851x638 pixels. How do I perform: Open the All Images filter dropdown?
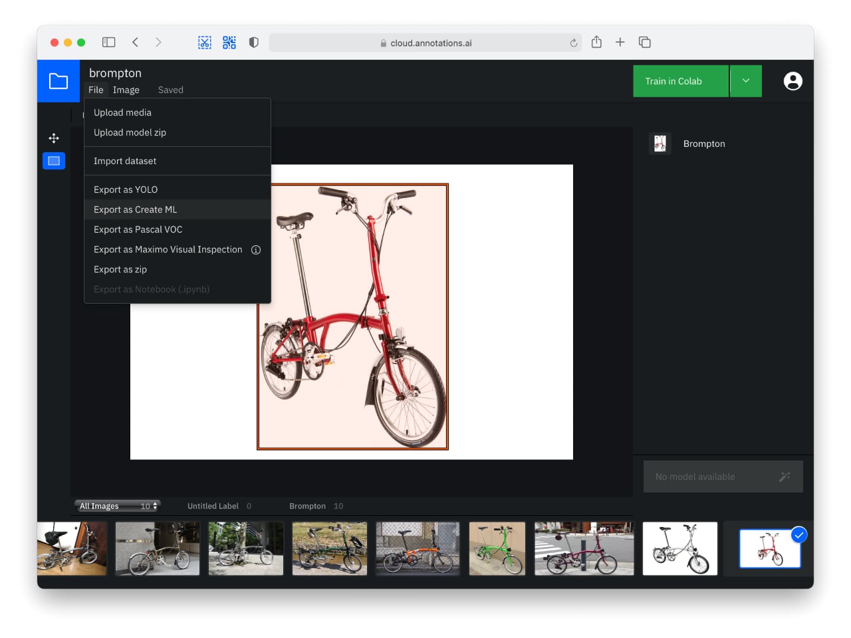click(x=118, y=506)
